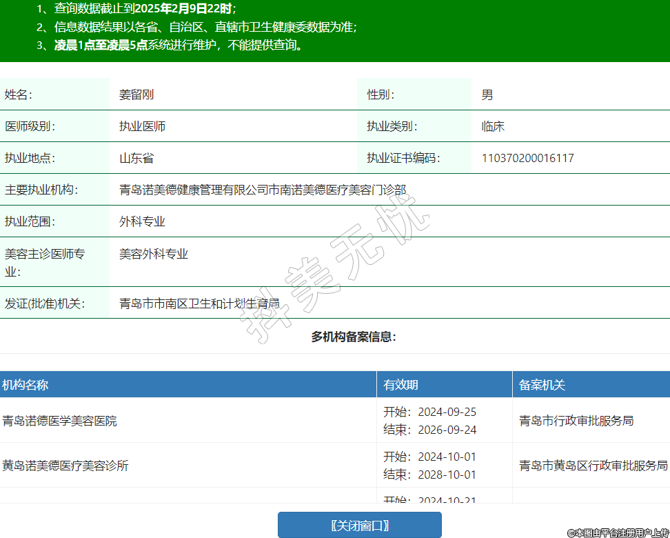
Task: Click the 关闭窗口 button
Action: coord(359,525)
